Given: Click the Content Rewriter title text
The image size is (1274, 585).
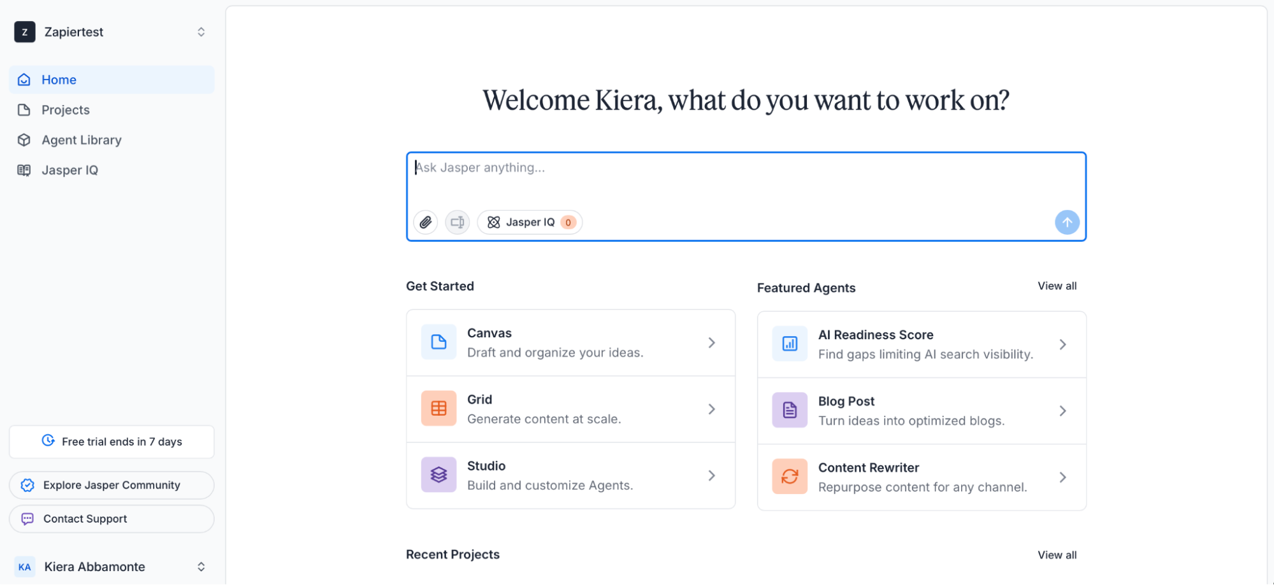Looking at the screenshot, I should pyautogui.click(x=869, y=468).
